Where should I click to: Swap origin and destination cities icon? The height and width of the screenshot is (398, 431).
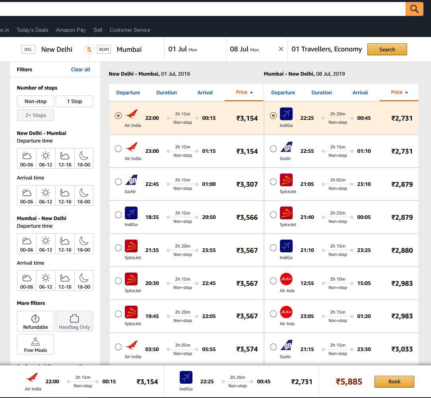[x=89, y=49]
